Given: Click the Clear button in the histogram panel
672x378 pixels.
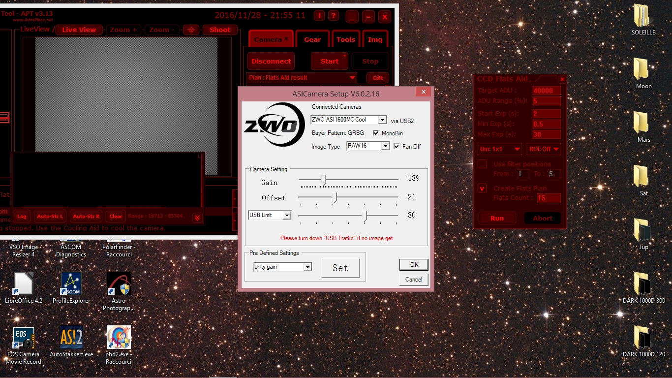Looking at the screenshot, I should click(116, 216).
